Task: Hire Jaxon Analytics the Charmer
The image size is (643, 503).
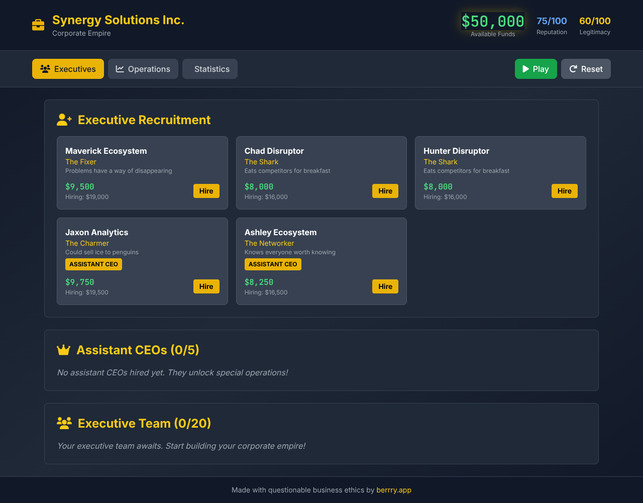Action: coord(206,286)
